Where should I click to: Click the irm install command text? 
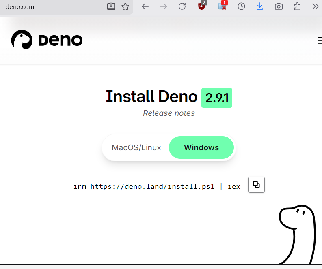157,186
